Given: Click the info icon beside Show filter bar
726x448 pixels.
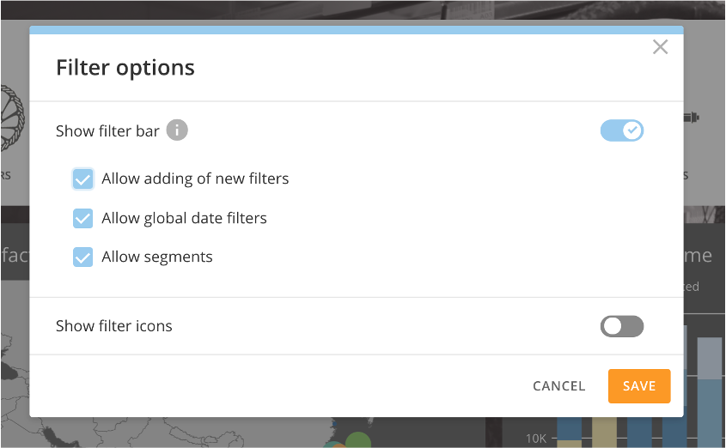Looking at the screenshot, I should coord(177,130).
